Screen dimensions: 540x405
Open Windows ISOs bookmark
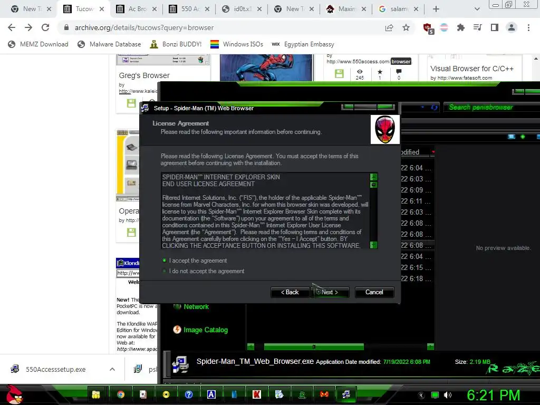click(x=237, y=44)
